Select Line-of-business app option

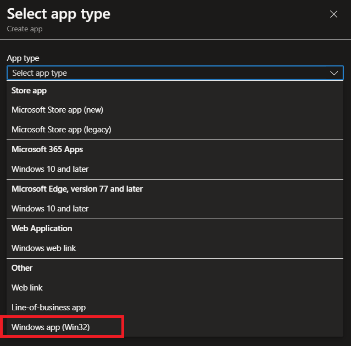tap(175, 308)
